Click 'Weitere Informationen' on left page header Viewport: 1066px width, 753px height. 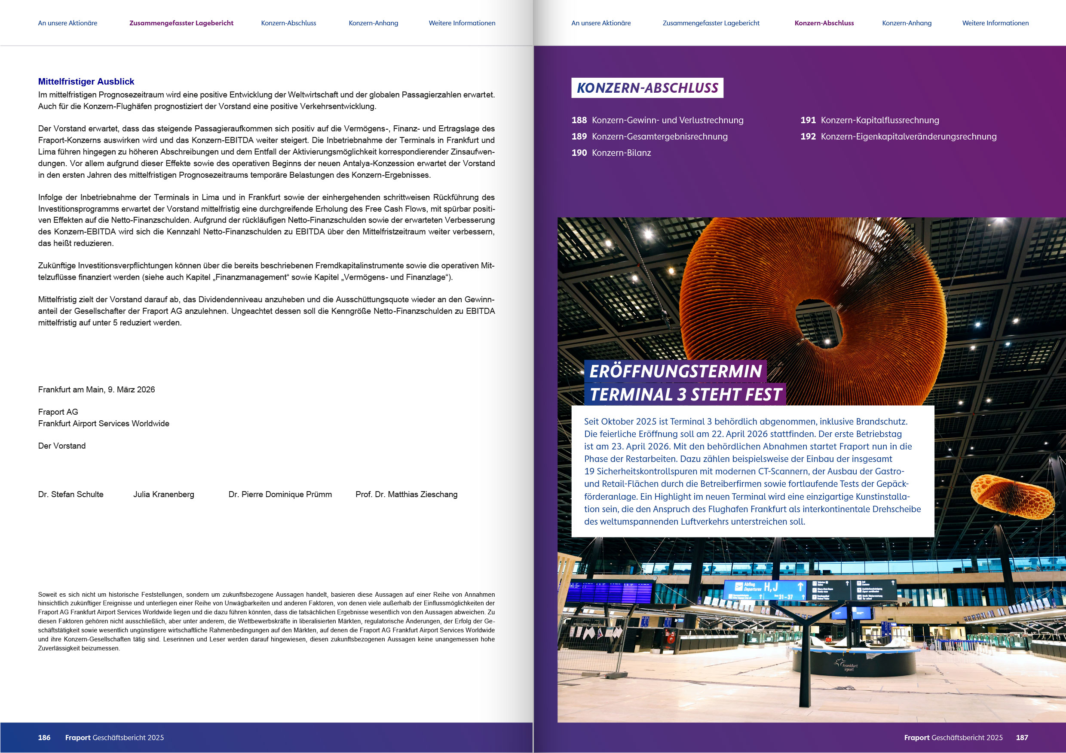click(462, 23)
